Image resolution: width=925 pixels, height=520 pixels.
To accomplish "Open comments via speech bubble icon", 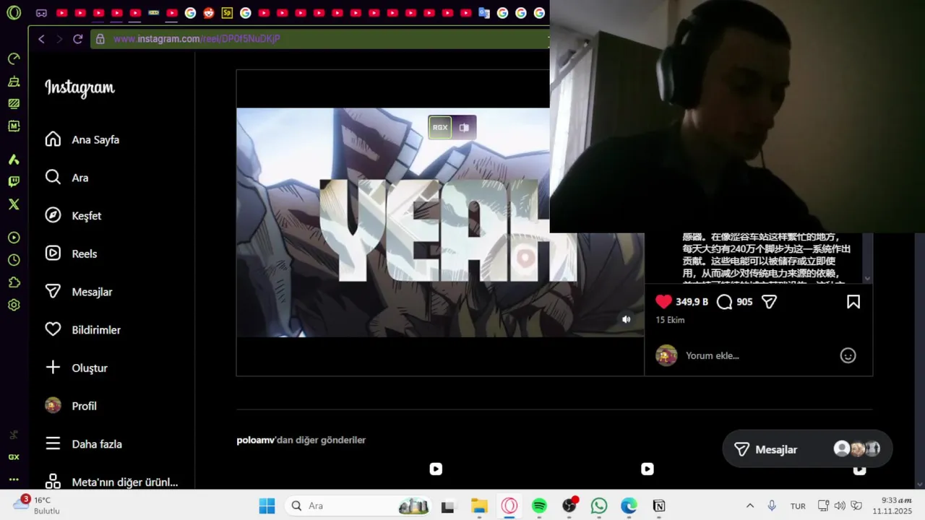I will point(724,302).
